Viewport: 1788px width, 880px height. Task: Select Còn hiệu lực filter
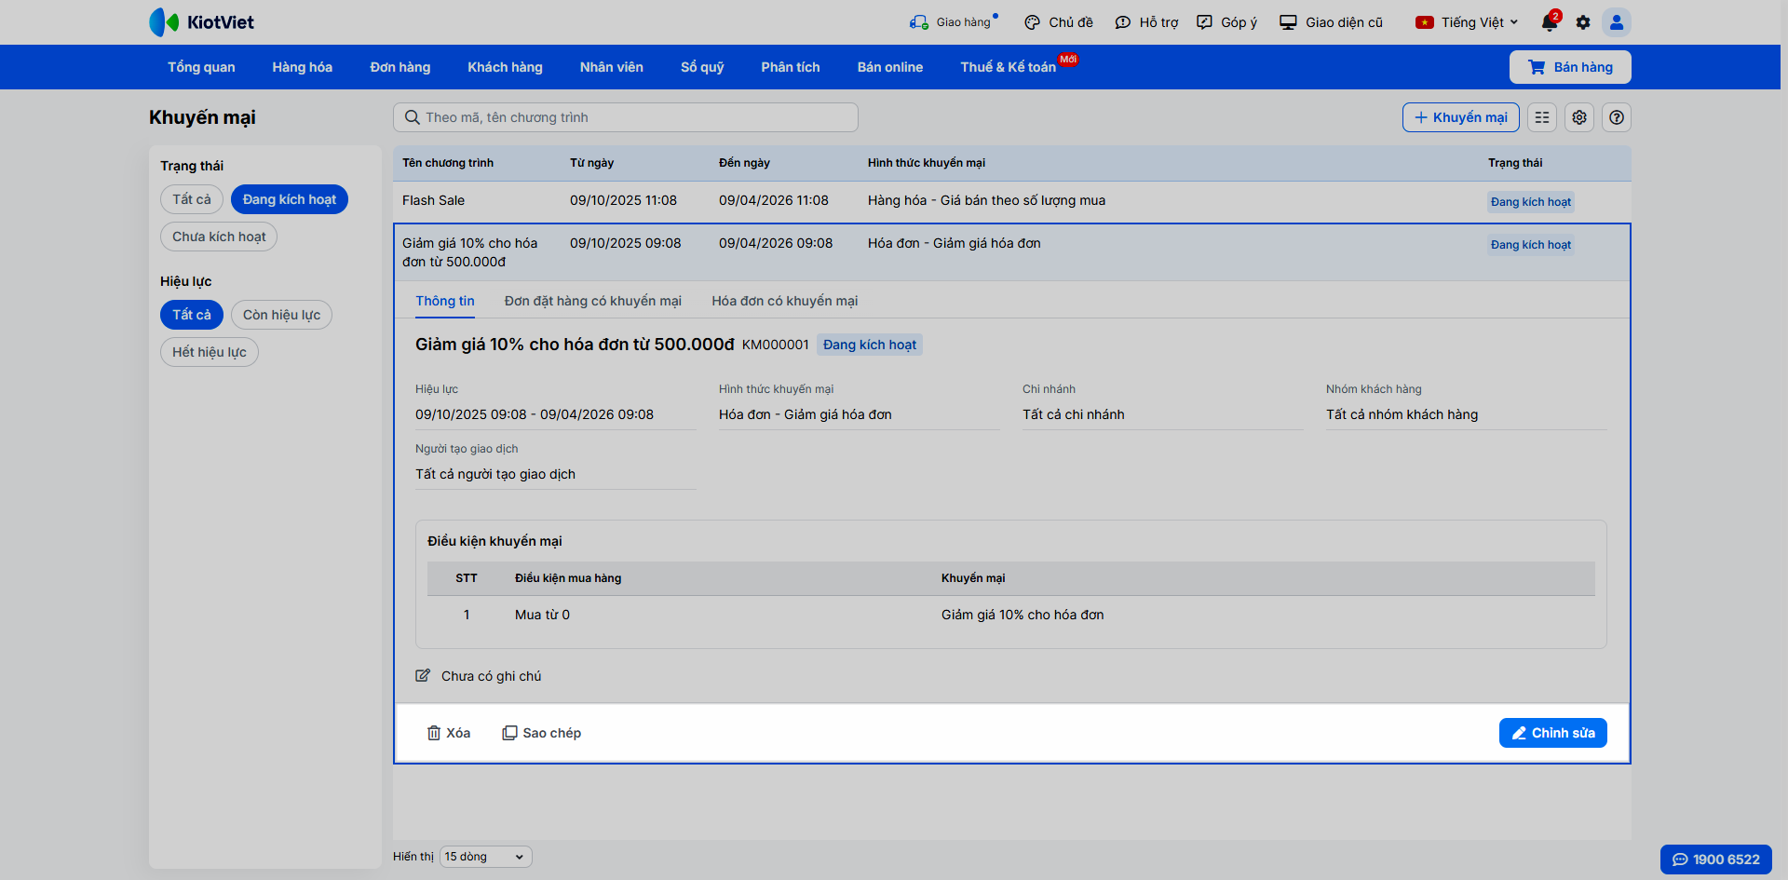click(x=281, y=315)
